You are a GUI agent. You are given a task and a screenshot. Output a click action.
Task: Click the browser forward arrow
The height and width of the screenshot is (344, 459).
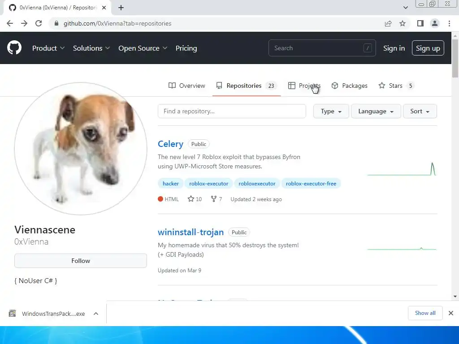point(24,23)
